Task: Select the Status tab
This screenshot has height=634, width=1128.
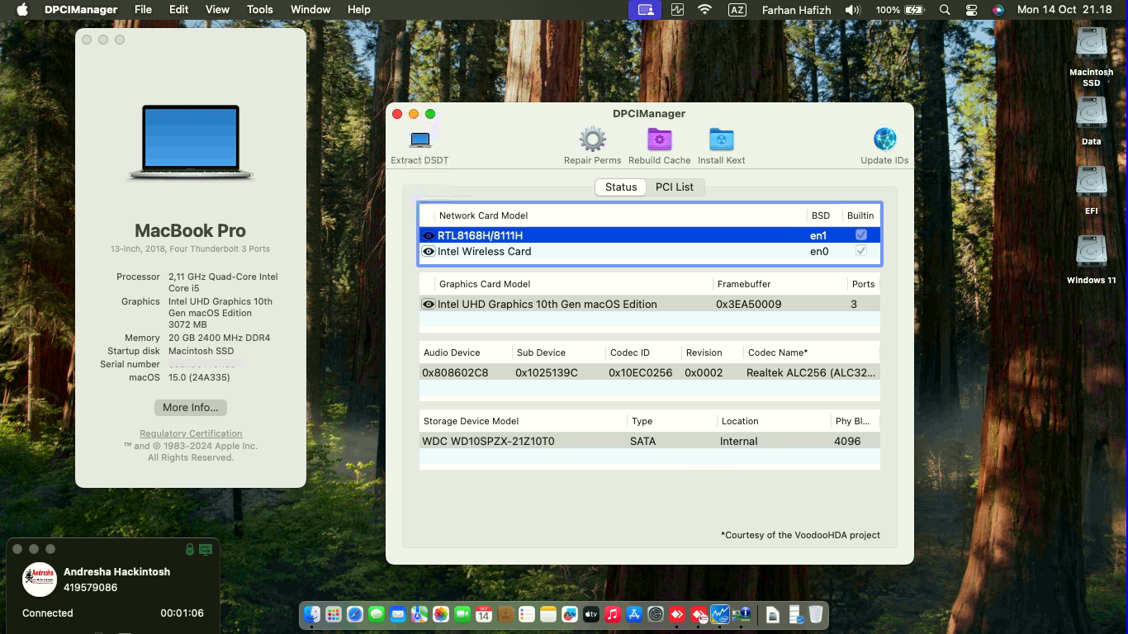Action: [621, 187]
